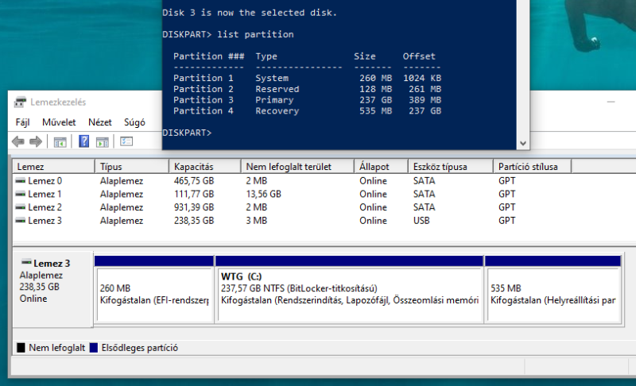The height and width of the screenshot is (386, 636).
Task: Click 'Partition 2' Reserved line in console
Action: (307, 89)
